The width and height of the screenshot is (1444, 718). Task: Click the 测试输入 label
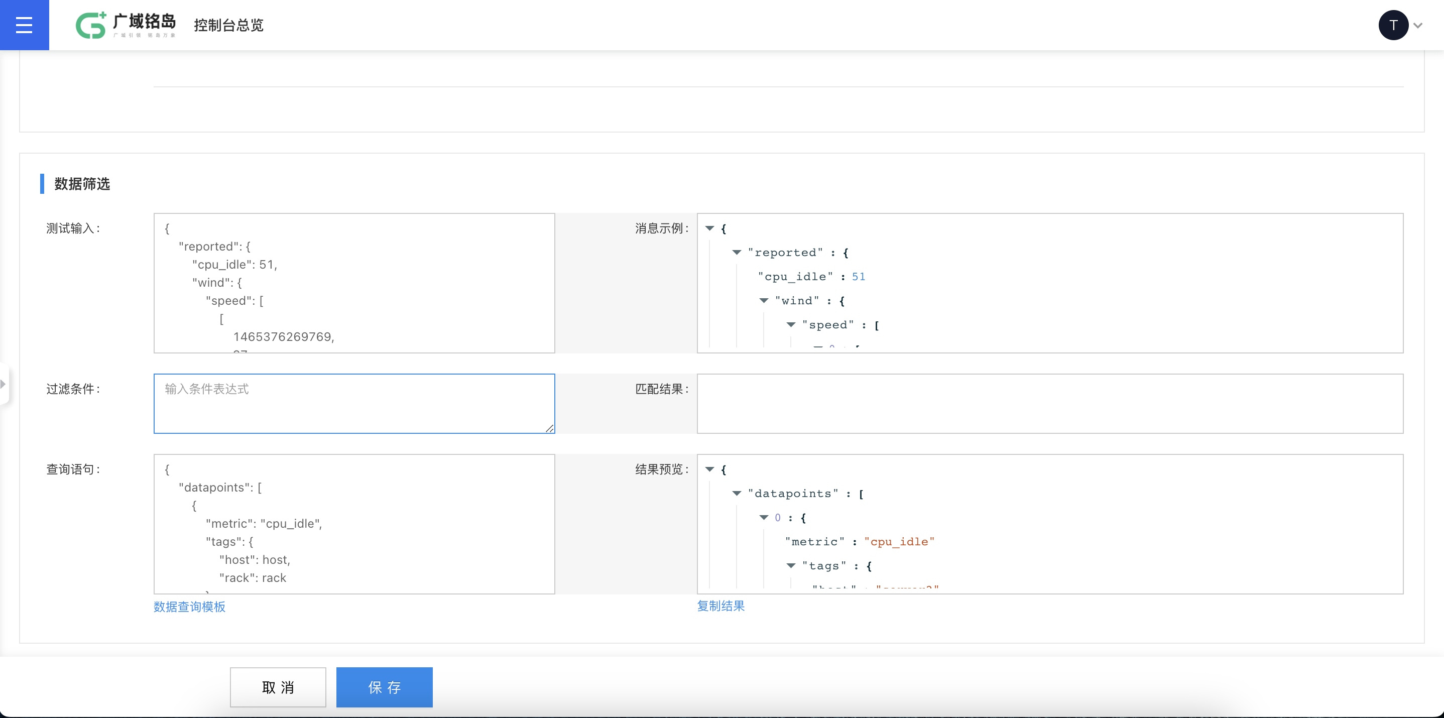tap(73, 228)
